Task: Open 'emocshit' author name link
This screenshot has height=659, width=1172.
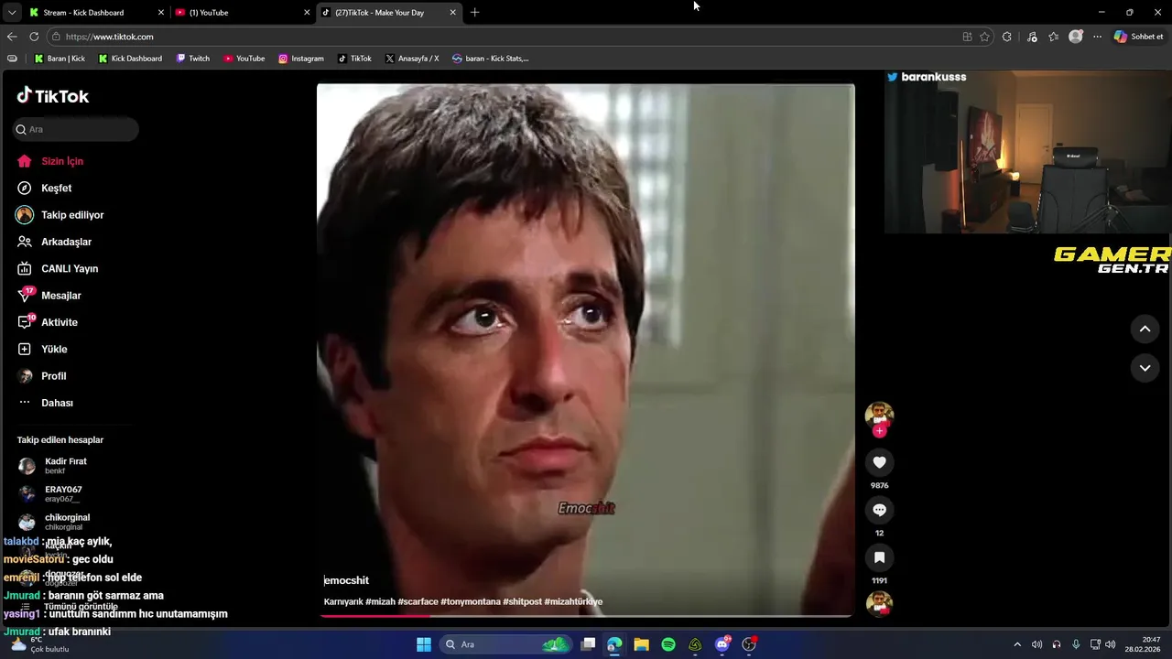Action: (x=346, y=580)
